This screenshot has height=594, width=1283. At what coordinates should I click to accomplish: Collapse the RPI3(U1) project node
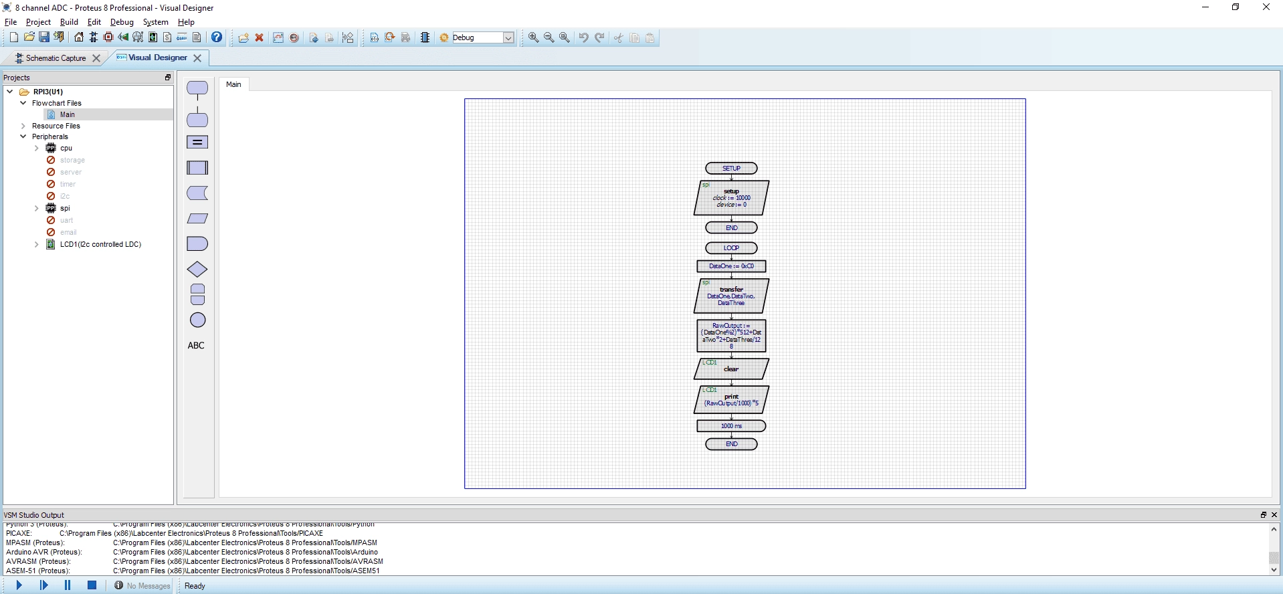tap(10, 92)
